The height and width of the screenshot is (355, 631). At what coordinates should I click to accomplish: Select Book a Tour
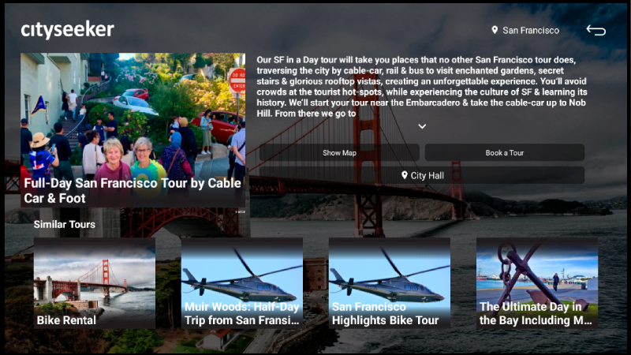pos(505,152)
